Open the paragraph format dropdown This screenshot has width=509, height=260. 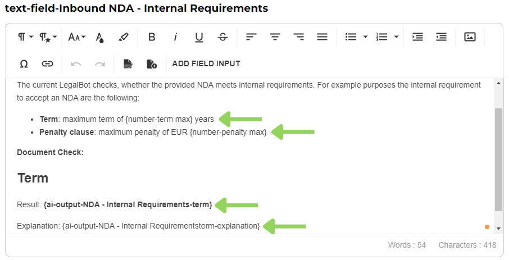tap(25, 37)
